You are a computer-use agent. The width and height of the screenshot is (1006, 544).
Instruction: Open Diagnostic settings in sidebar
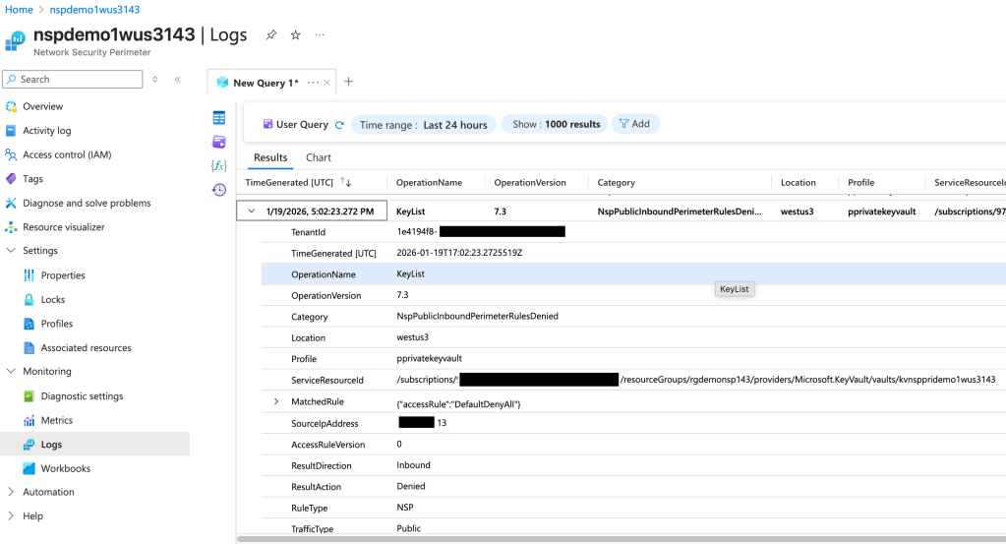click(82, 396)
